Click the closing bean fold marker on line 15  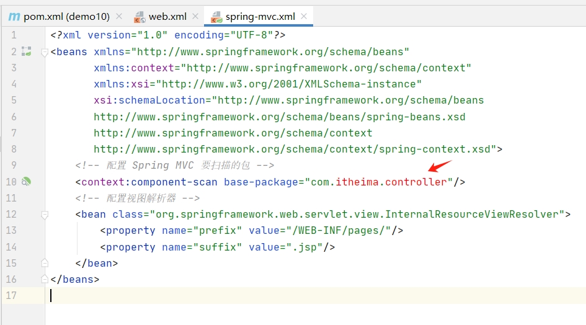45,263
